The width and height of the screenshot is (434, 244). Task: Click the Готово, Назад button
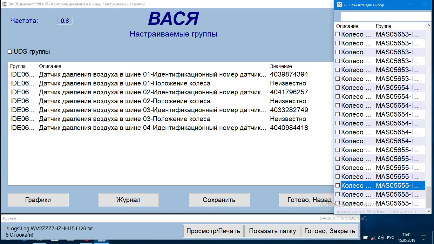tap(306, 200)
